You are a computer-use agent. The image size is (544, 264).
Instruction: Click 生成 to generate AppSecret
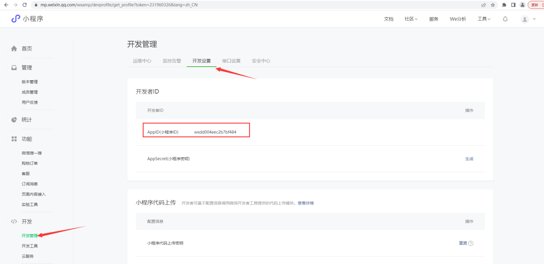click(x=469, y=159)
